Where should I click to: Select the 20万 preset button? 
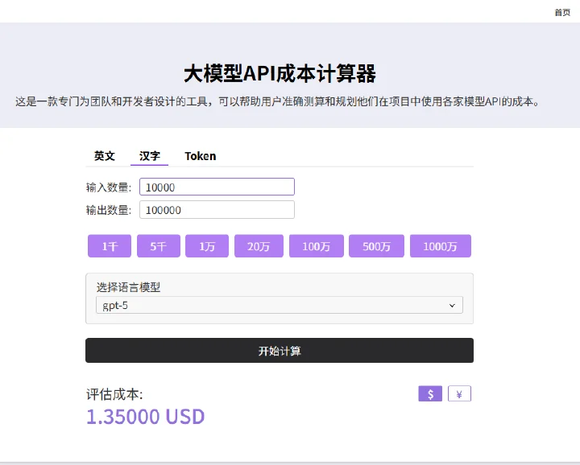click(x=259, y=246)
